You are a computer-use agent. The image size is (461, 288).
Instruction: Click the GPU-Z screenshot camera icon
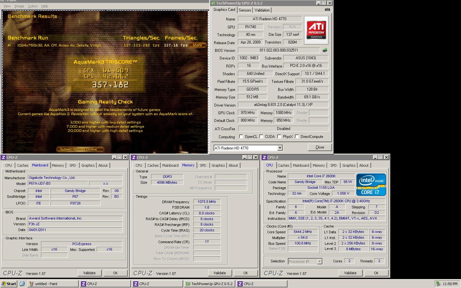(x=327, y=10)
